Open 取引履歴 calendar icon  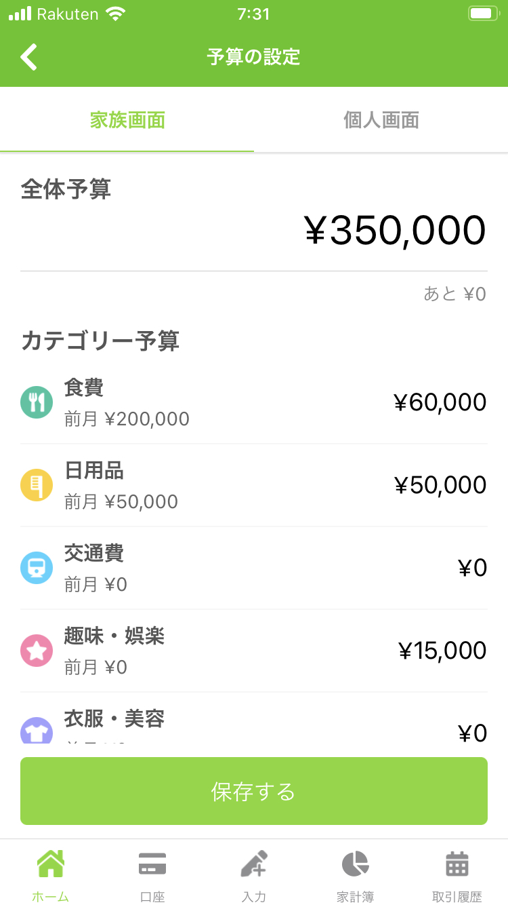(457, 864)
